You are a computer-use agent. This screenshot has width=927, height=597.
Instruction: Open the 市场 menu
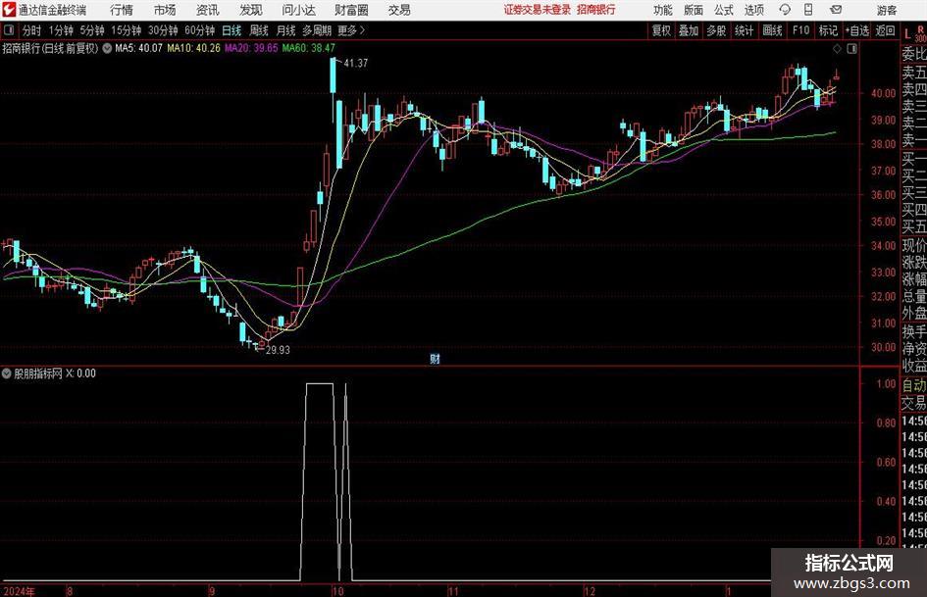(x=165, y=10)
